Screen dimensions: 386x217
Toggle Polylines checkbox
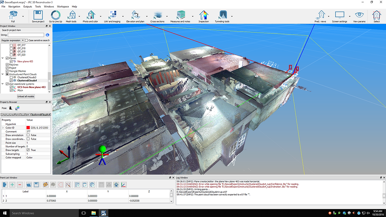tap(7, 65)
